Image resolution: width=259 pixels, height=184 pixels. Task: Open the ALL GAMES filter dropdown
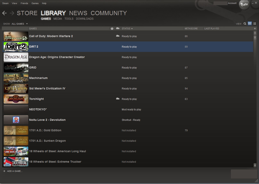click(19, 24)
